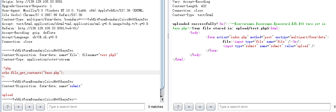Click the Content-Length: 432 response header

tap(190, 6)
